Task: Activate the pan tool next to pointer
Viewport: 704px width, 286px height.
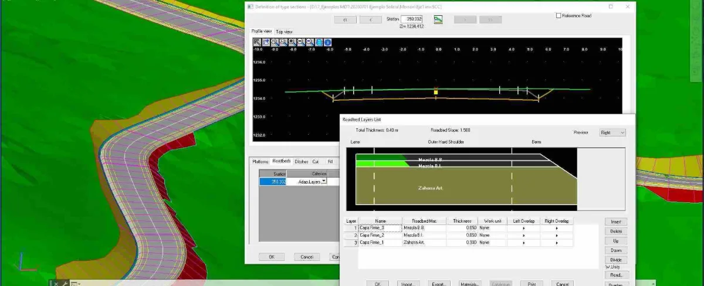Action: [266, 42]
